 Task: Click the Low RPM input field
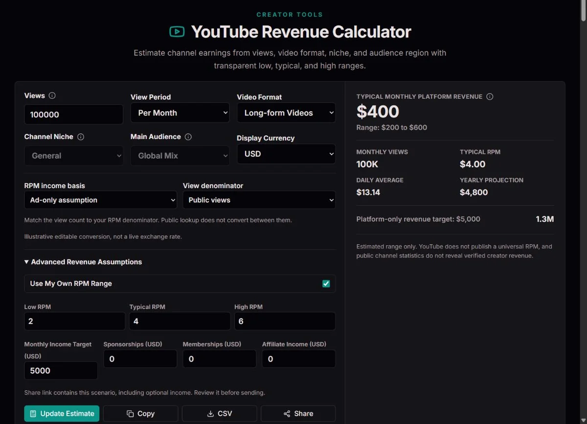point(75,321)
